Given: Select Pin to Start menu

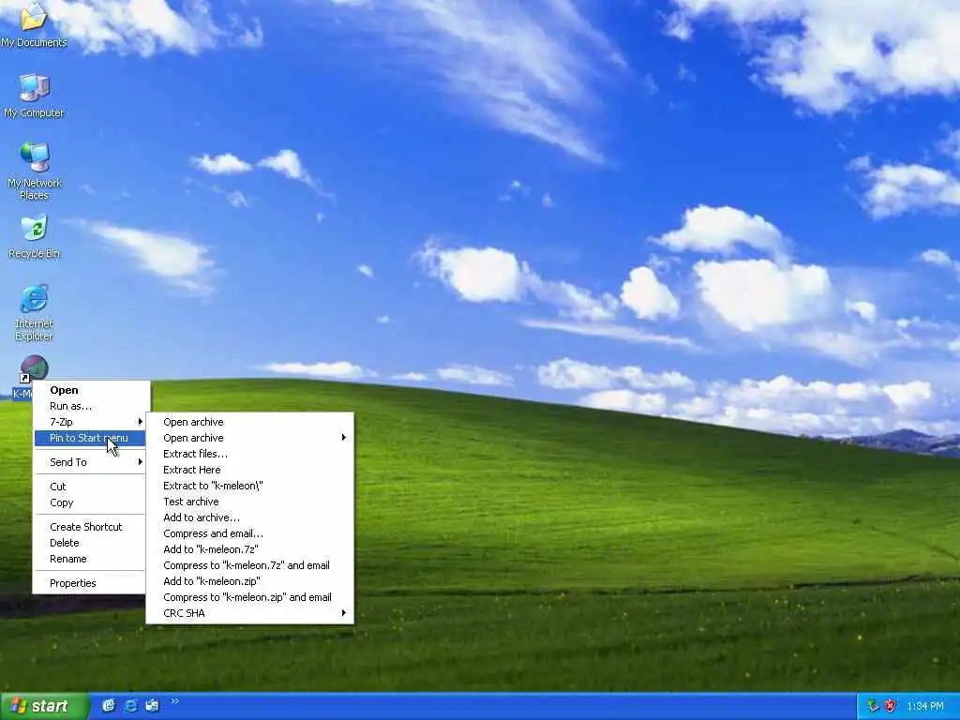Looking at the screenshot, I should (x=89, y=438).
